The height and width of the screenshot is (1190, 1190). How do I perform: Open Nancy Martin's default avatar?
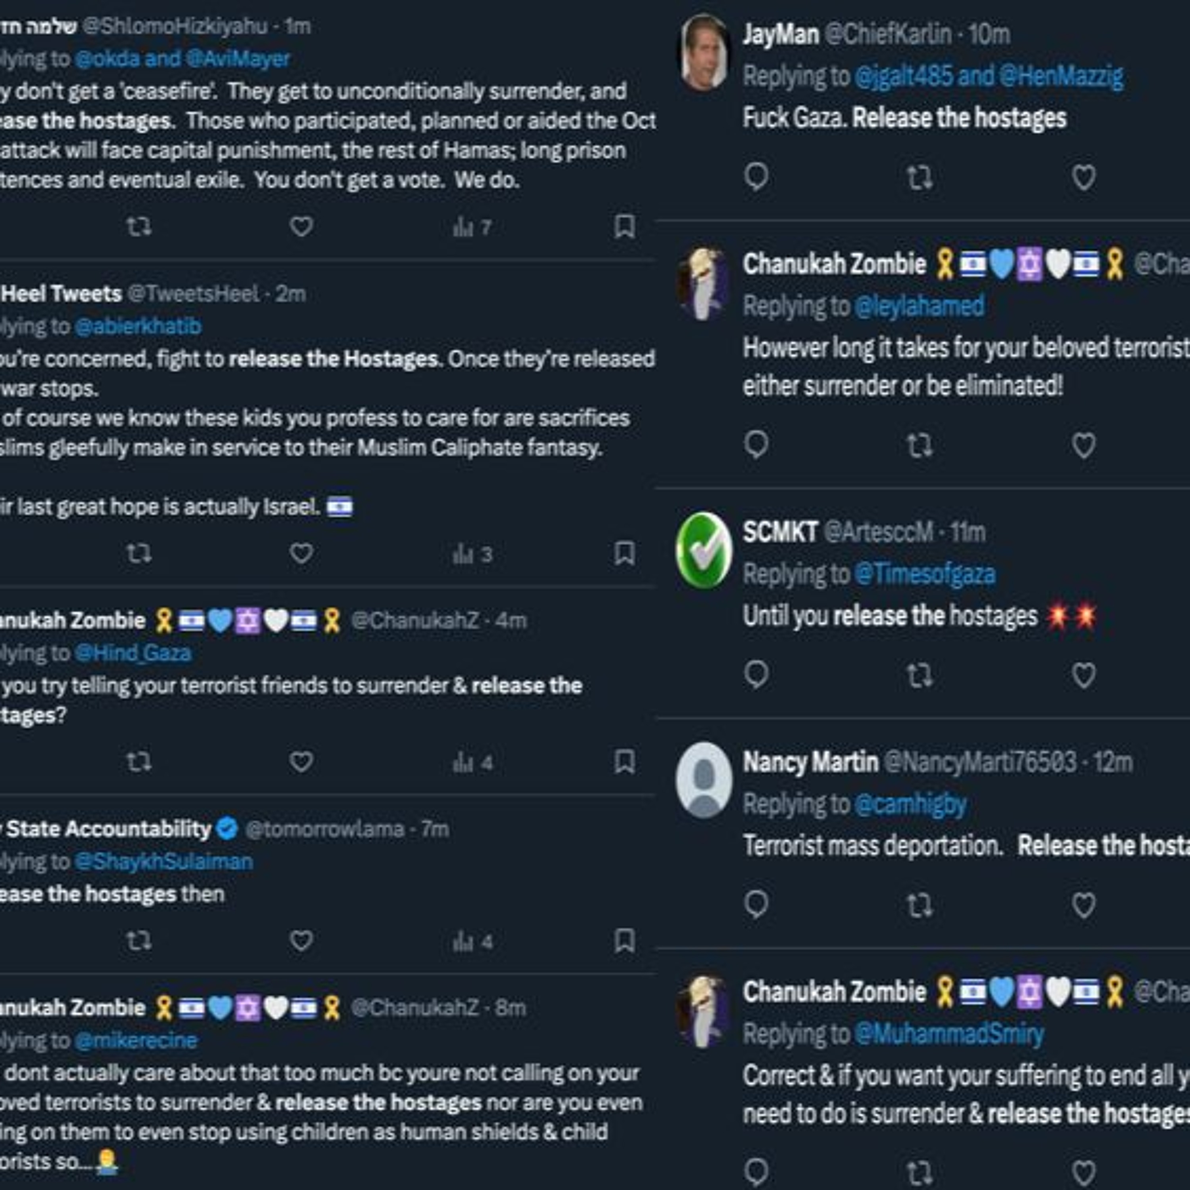(x=703, y=780)
